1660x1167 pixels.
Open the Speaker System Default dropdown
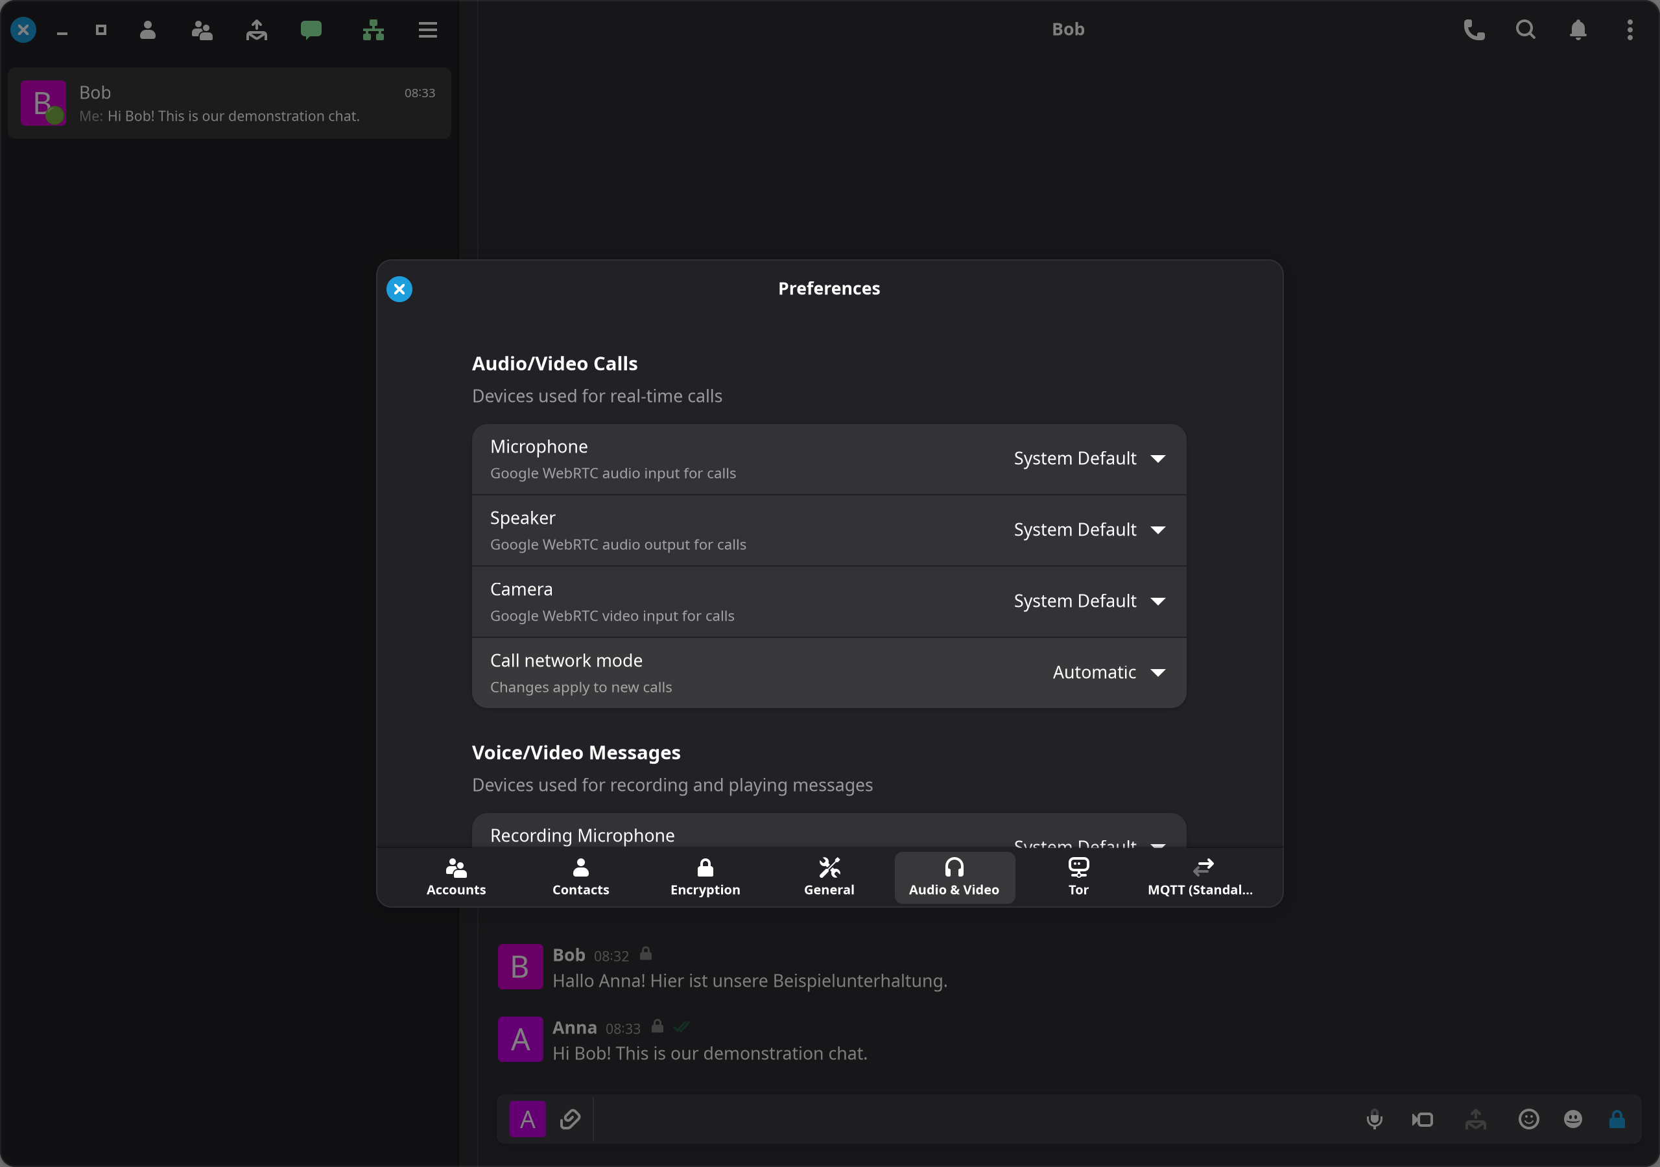coord(1089,530)
